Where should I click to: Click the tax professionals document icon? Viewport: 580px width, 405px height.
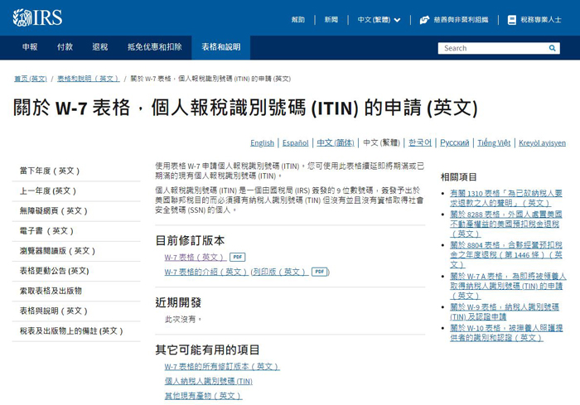tap(511, 19)
